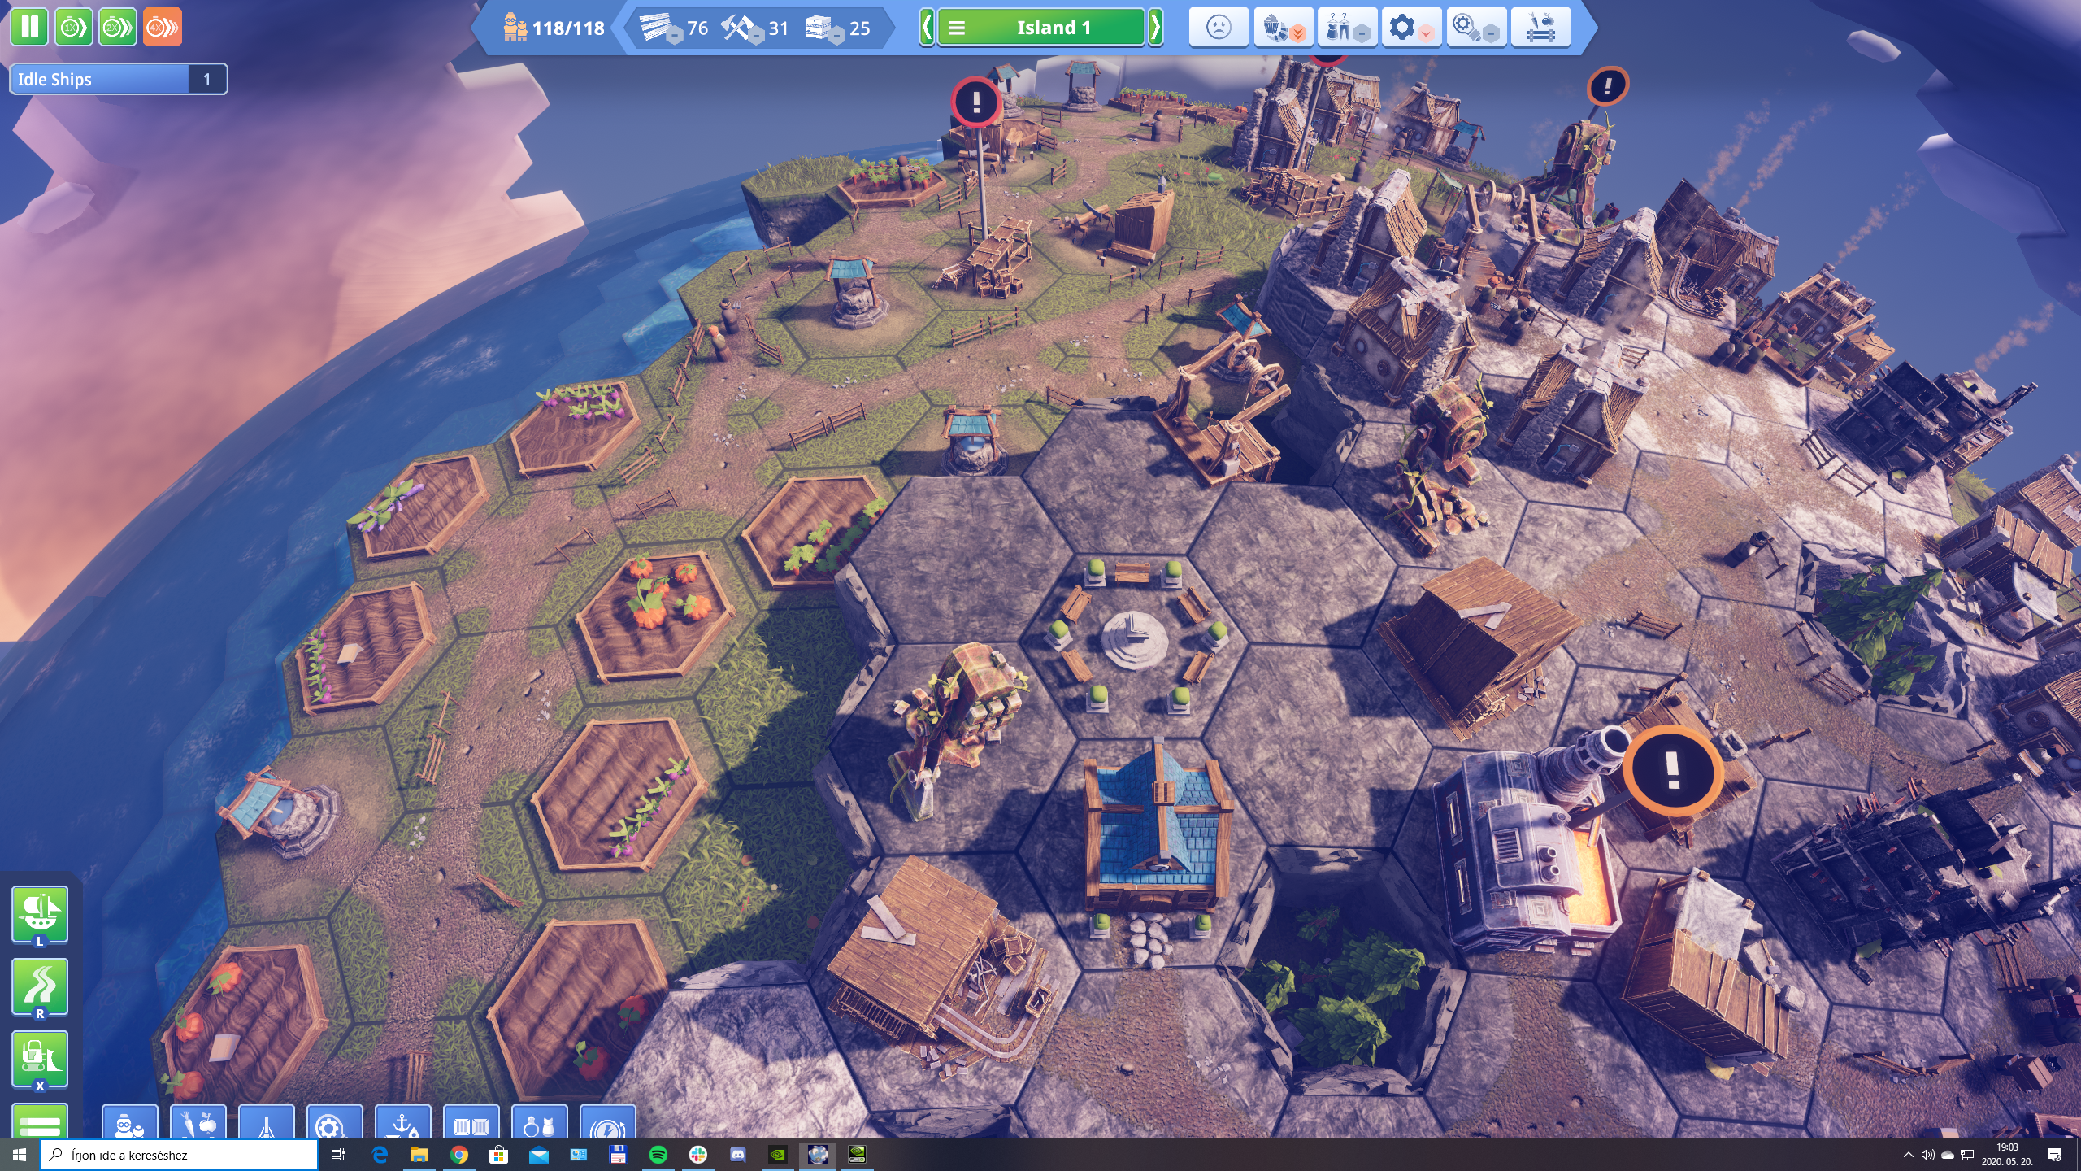Viewport: 2081px width, 1171px height.
Task: Open the storage crates build category
Action: tap(471, 1123)
